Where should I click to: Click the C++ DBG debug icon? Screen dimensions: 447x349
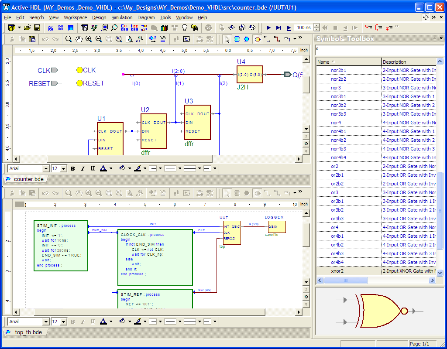point(124,27)
